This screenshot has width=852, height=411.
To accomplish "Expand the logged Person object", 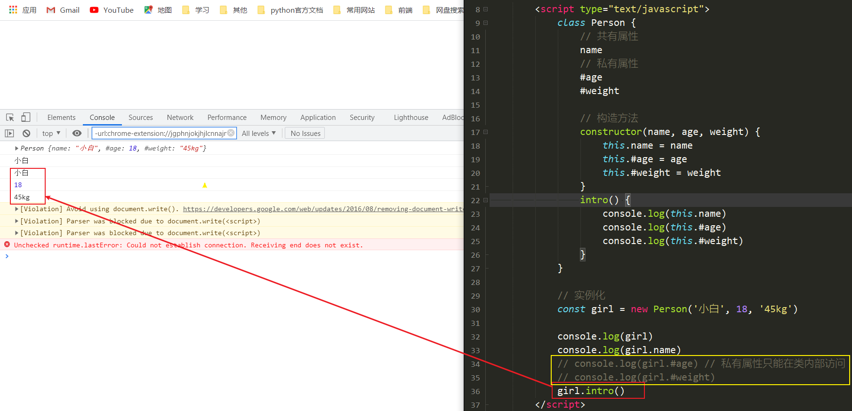I will (17, 148).
